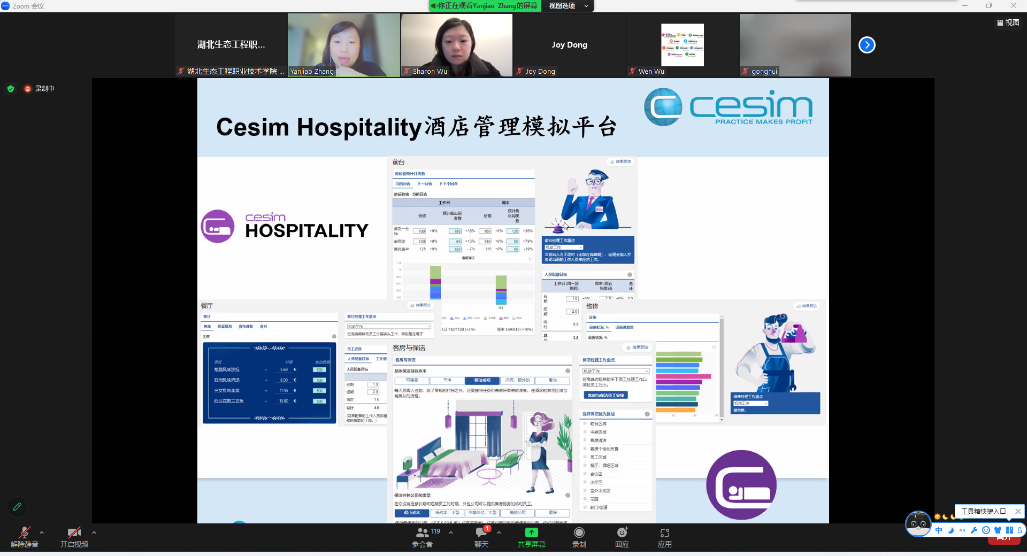
Task: Toggle IME punctuation mode icon
Action: (x=962, y=530)
